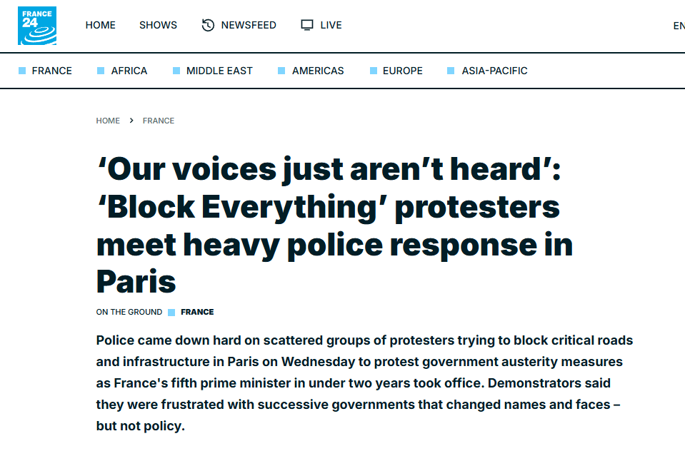This screenshot has height=456, width=685.
Task: Click the breadcrumb chevron arrow
Action: click(131, 121)
